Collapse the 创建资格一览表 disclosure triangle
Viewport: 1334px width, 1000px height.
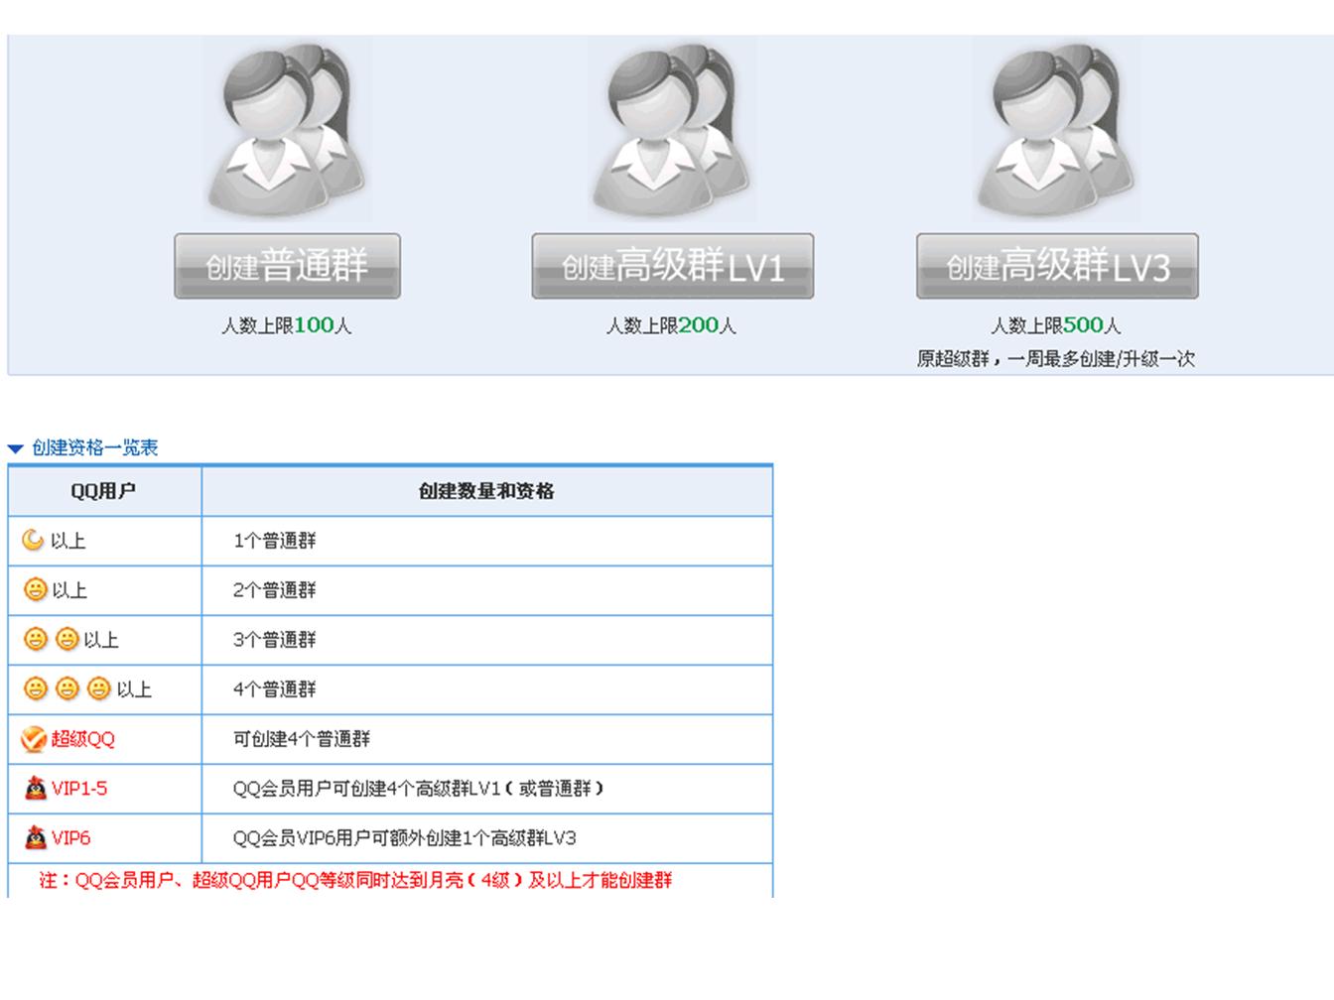tap(14, 448)
